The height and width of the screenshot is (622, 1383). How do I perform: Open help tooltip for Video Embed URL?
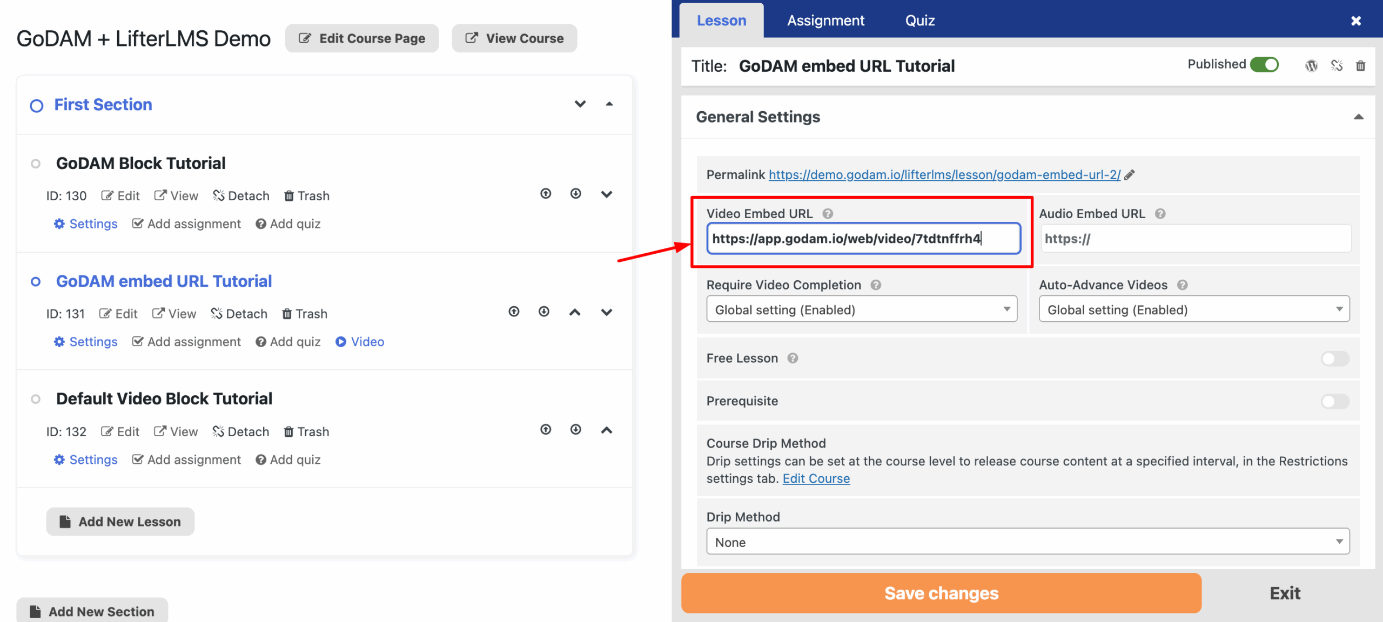click(x=827, y=214)
